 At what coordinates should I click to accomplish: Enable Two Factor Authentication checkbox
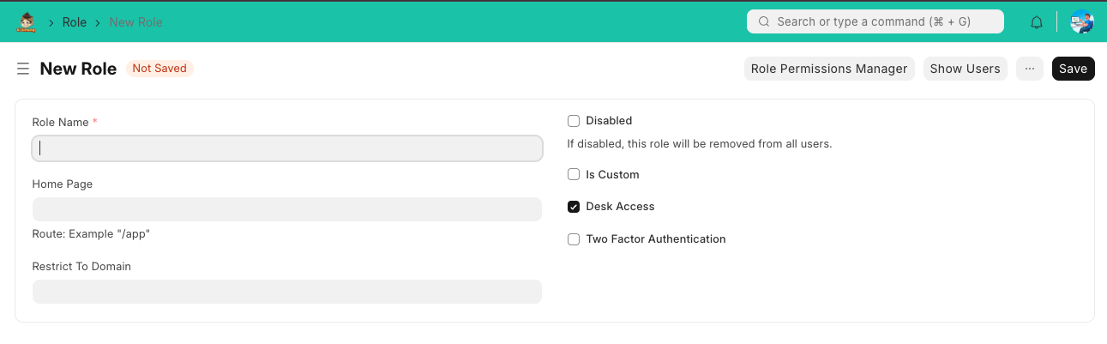(574, 239)
